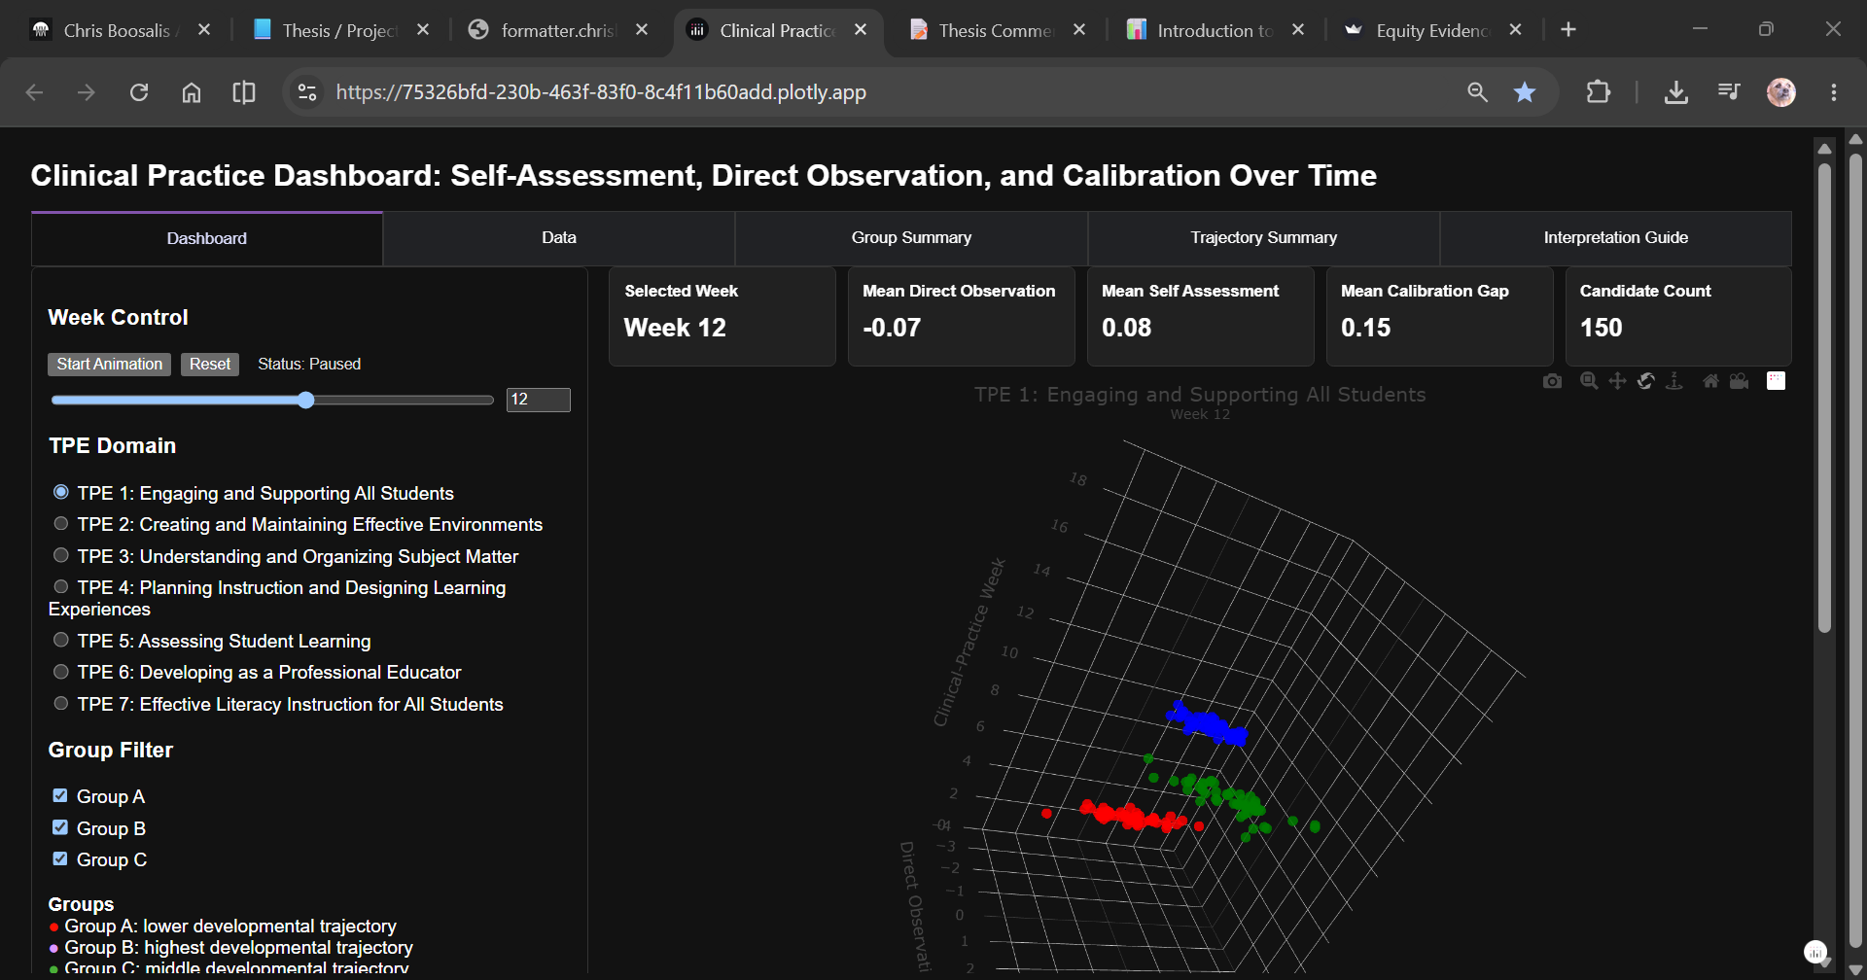Uncheck the Group A filter
1867x980 pixels.
[x=60, y=796]
